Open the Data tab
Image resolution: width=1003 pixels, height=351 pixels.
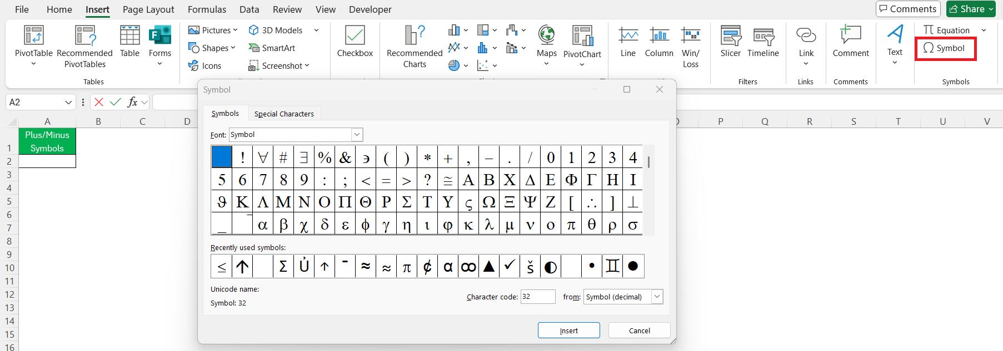[x=249, y=9]
